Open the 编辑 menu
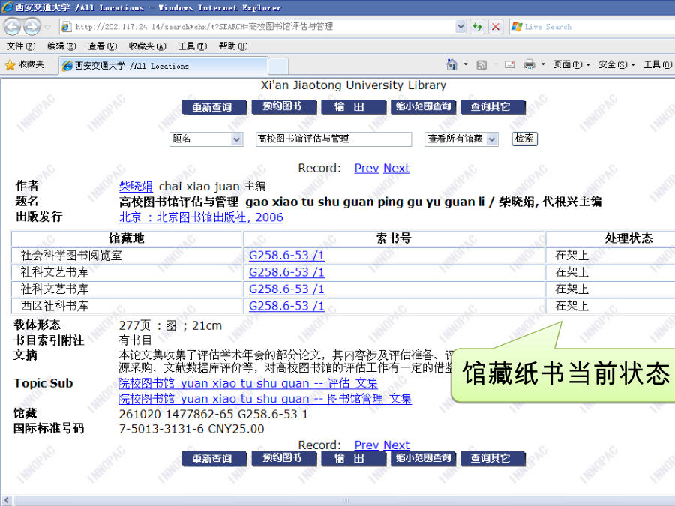 pos(61,46)
